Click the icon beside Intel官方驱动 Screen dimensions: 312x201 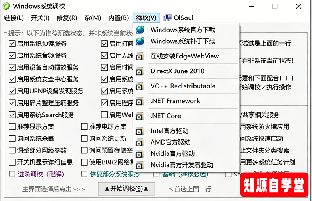140,131
